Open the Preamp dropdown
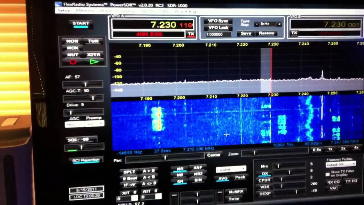This screenshot has height=205, width=364. [94, 124]
